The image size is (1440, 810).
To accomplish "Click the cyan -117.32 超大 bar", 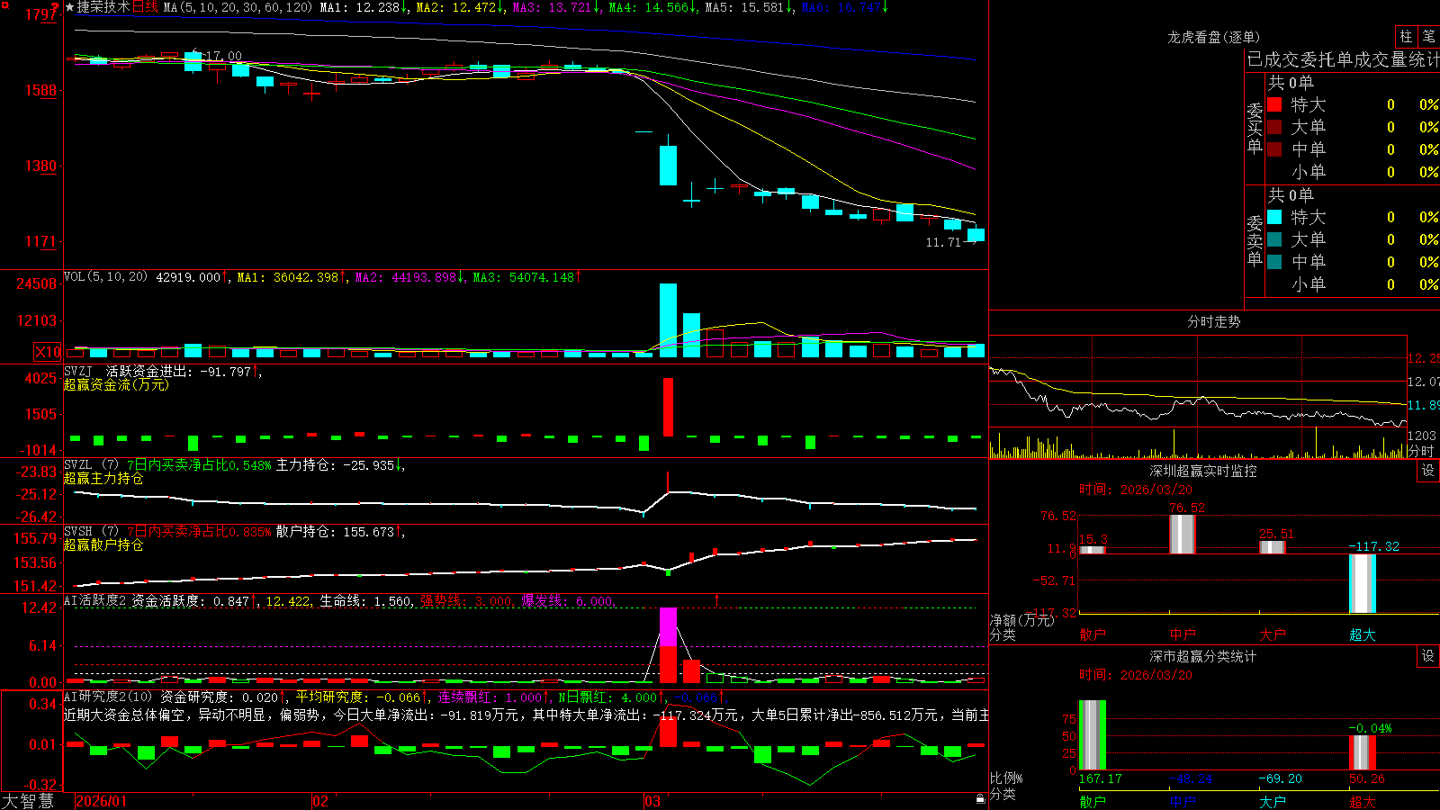I will pyautogui.click(x=1363, y=583).
